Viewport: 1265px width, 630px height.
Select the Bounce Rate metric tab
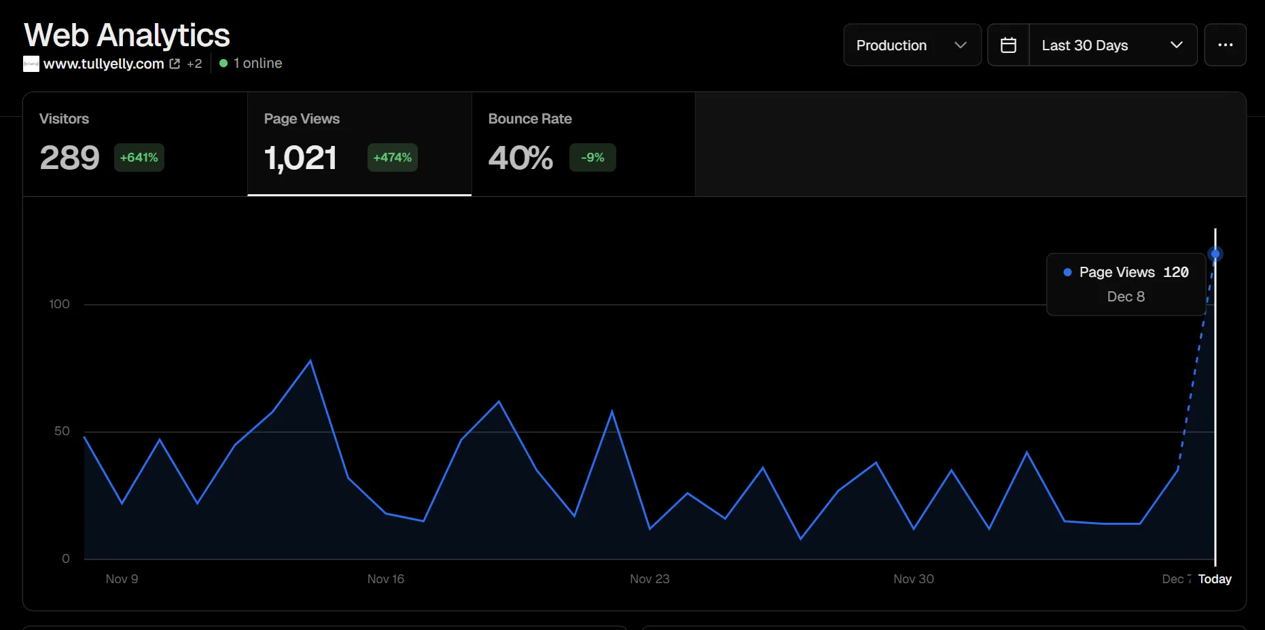[584, 144]
